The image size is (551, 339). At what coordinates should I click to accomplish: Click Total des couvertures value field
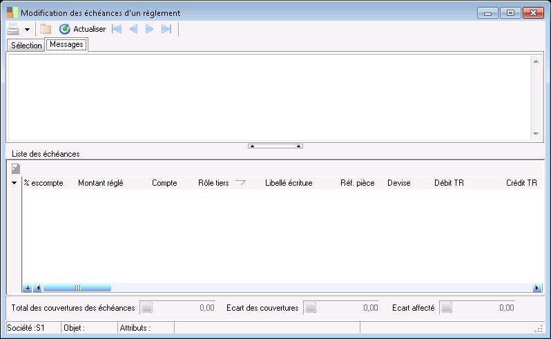tap(184, 308)
